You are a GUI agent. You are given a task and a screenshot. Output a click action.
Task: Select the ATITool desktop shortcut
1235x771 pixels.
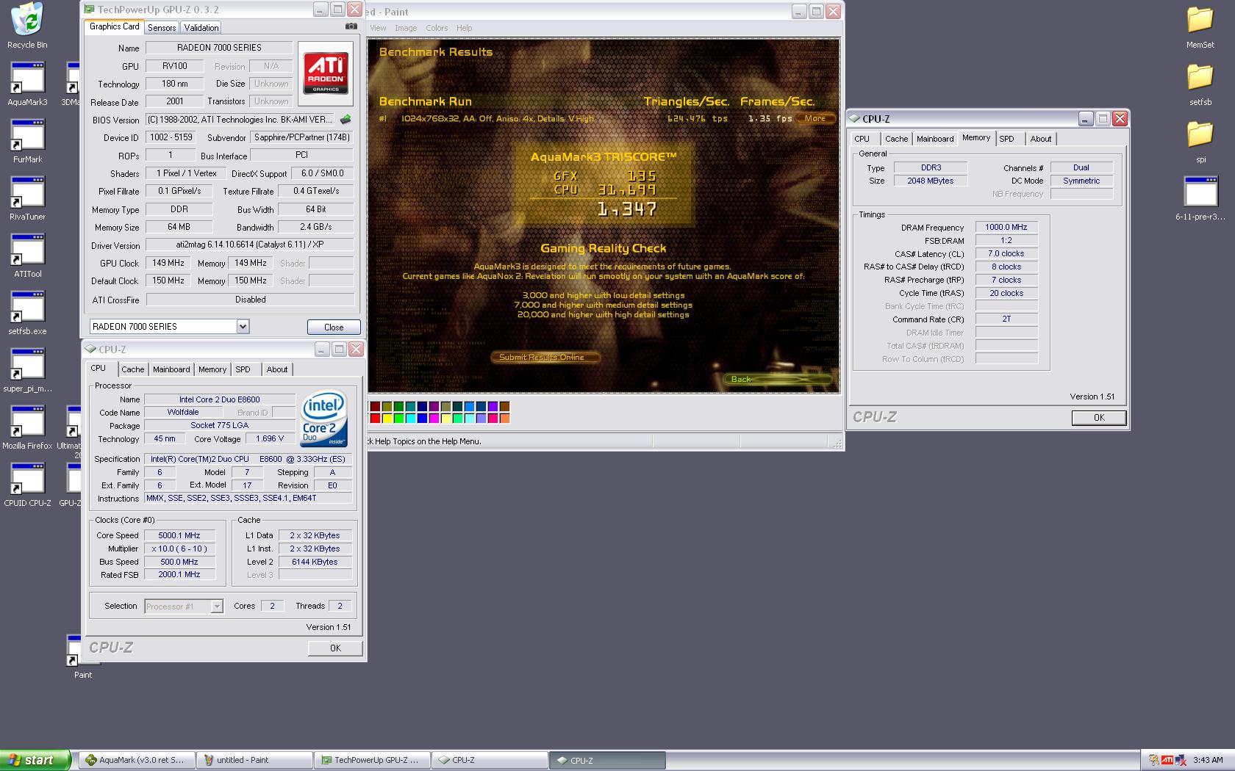click(x=27, y=256)
